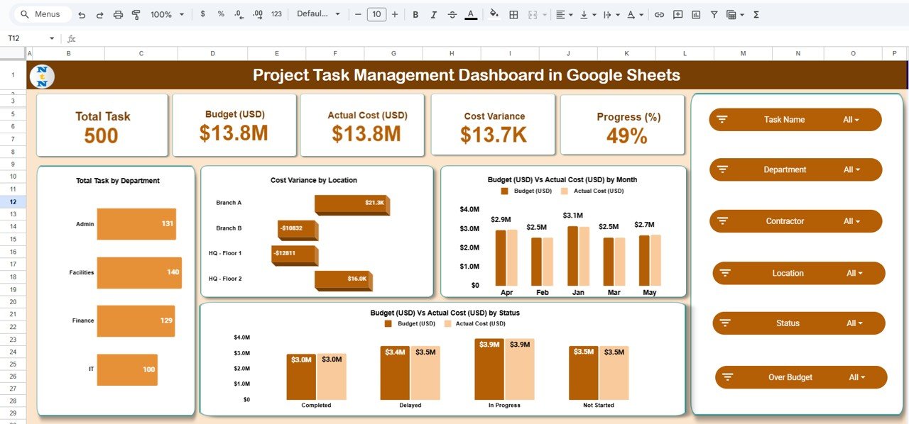This screenshot has width=909, height=424.
Task: Open the Task Name 'All' filter dropdown
Action: pyautogui.click(x=853, y=119)
